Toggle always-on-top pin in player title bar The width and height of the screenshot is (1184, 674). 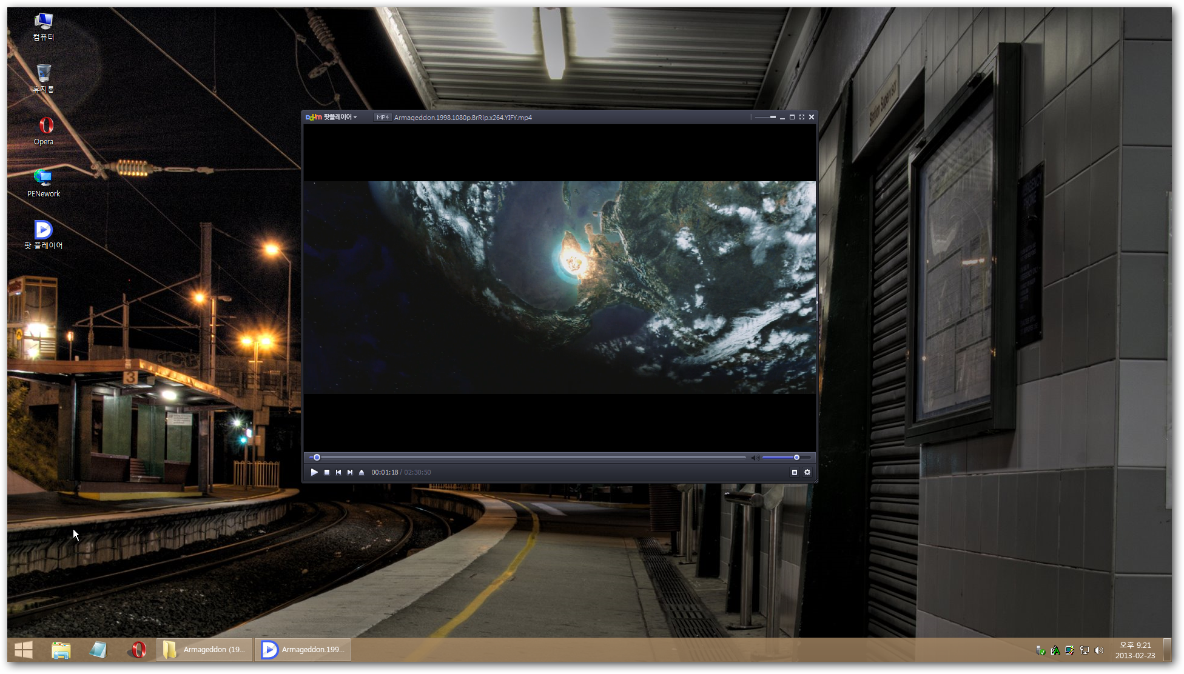773,117
